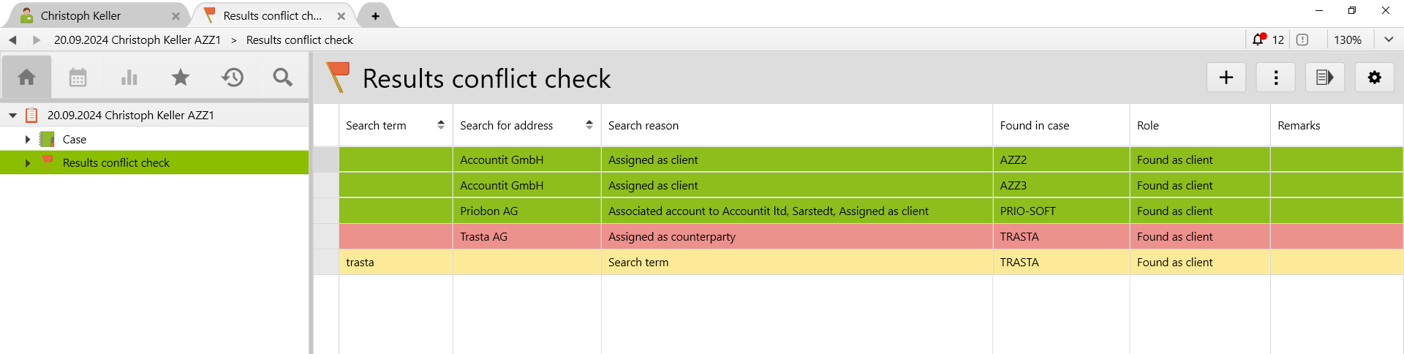Open the notifications bell showing 12
This screenshot has height=354, width=1404.
click(1258, 39)
